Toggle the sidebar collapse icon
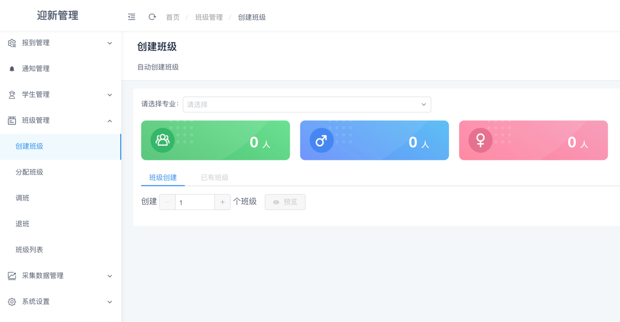This screenshot has width=620, height=322. pos(131,16)
